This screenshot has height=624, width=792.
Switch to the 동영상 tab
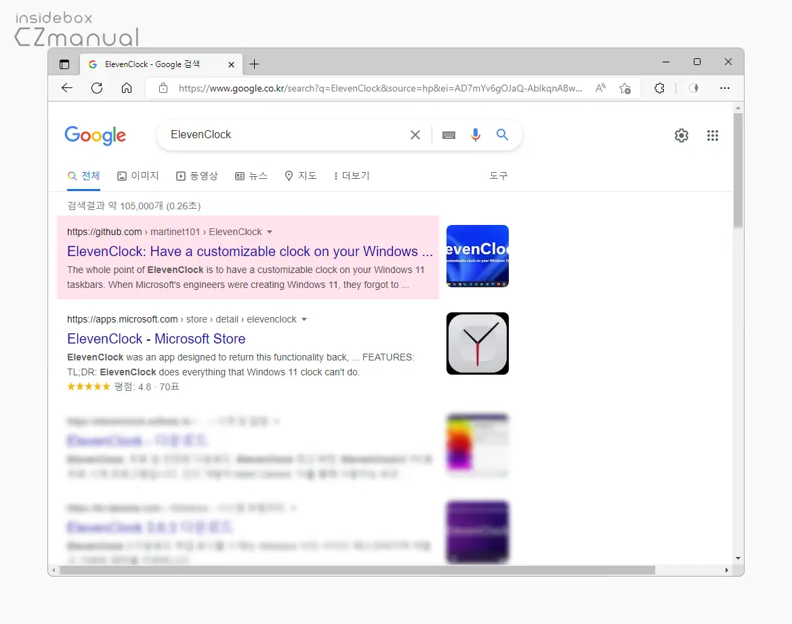197,176
